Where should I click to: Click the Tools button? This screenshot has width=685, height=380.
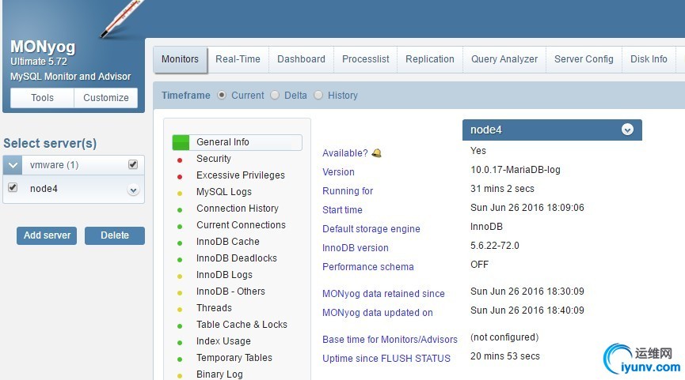42,98
